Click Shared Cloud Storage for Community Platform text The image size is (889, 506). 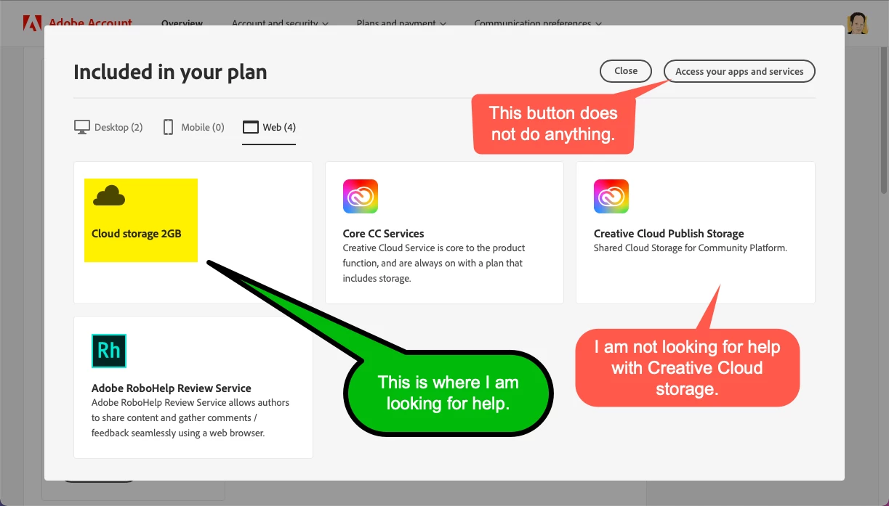tap(691, 248)
